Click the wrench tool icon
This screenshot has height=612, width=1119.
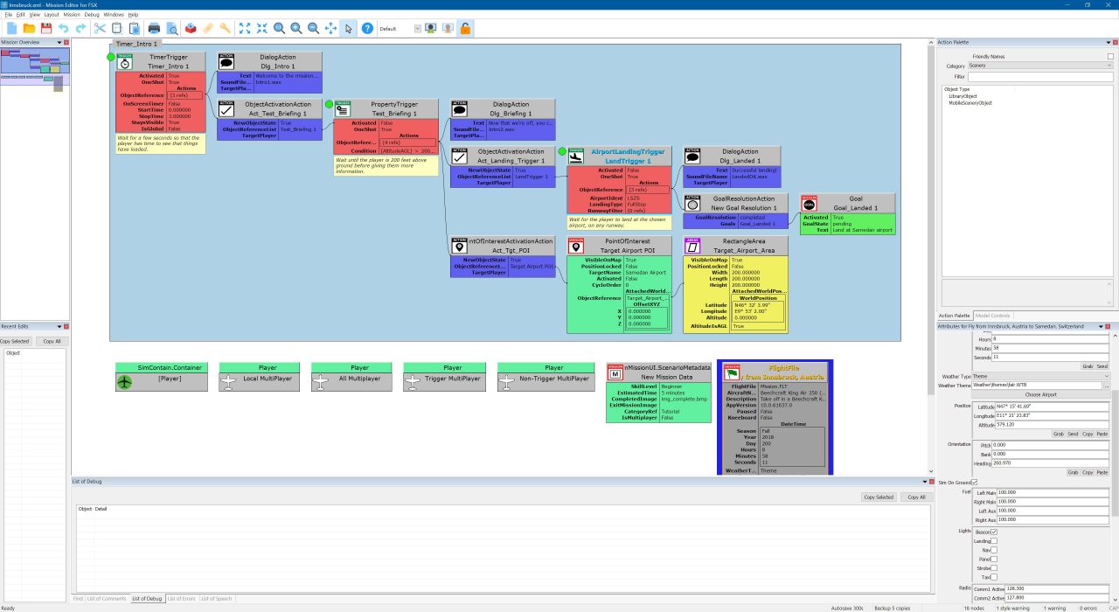click(225, 29)
